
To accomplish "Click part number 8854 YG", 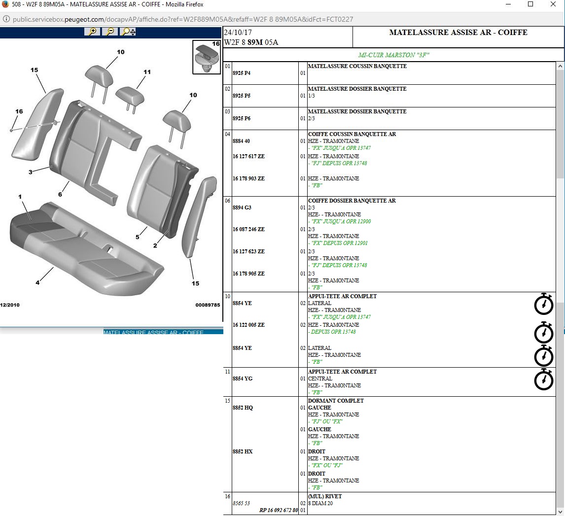I will 243,379.
